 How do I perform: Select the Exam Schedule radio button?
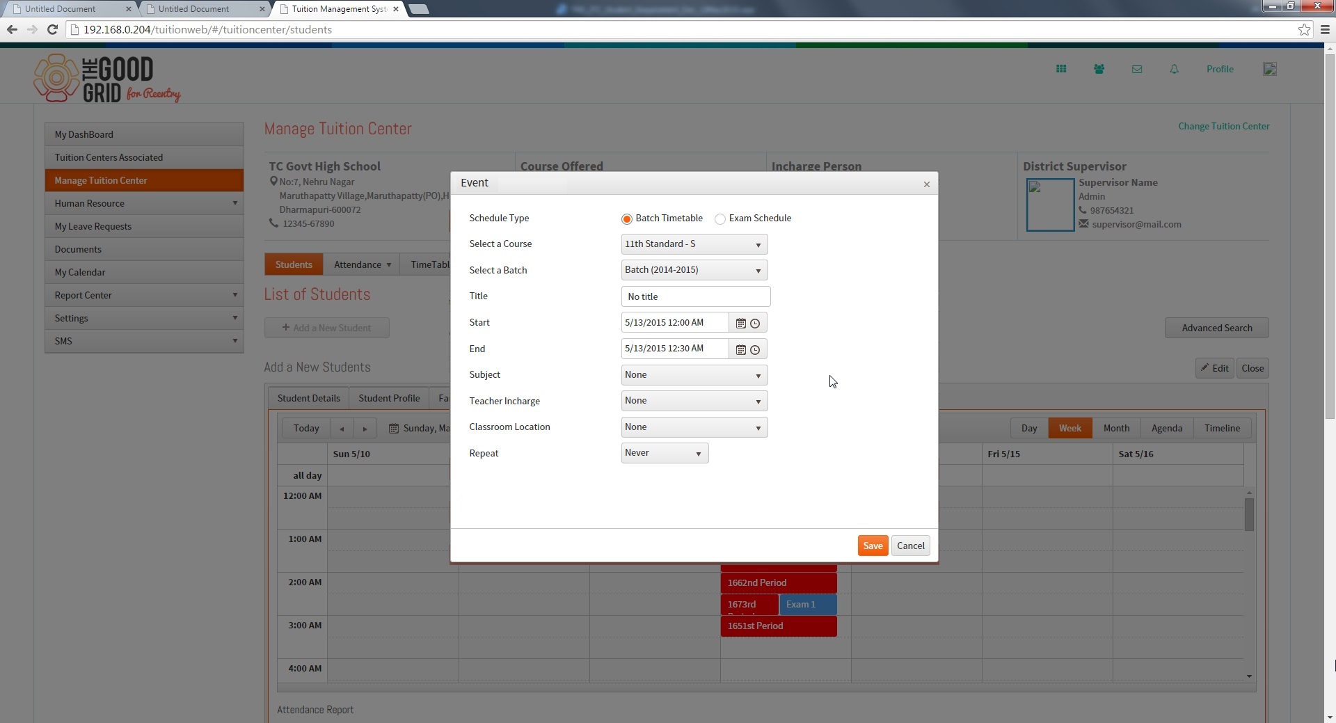point(720,219)
